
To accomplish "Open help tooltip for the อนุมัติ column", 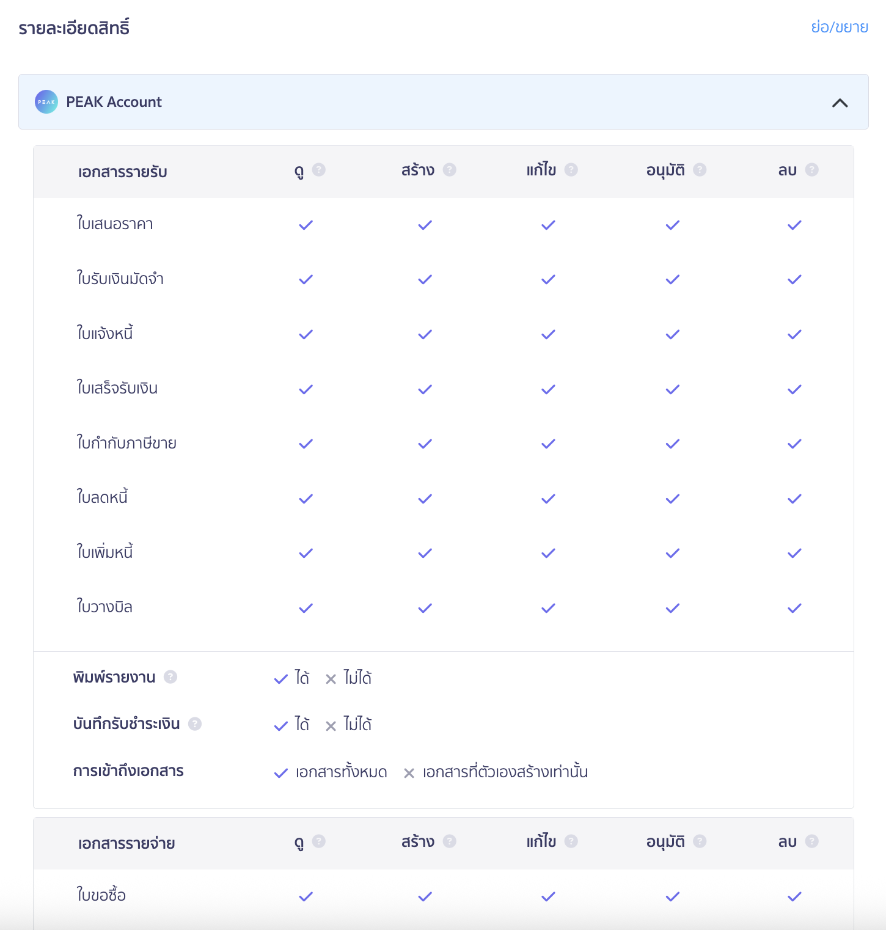I will click(698, 170).
